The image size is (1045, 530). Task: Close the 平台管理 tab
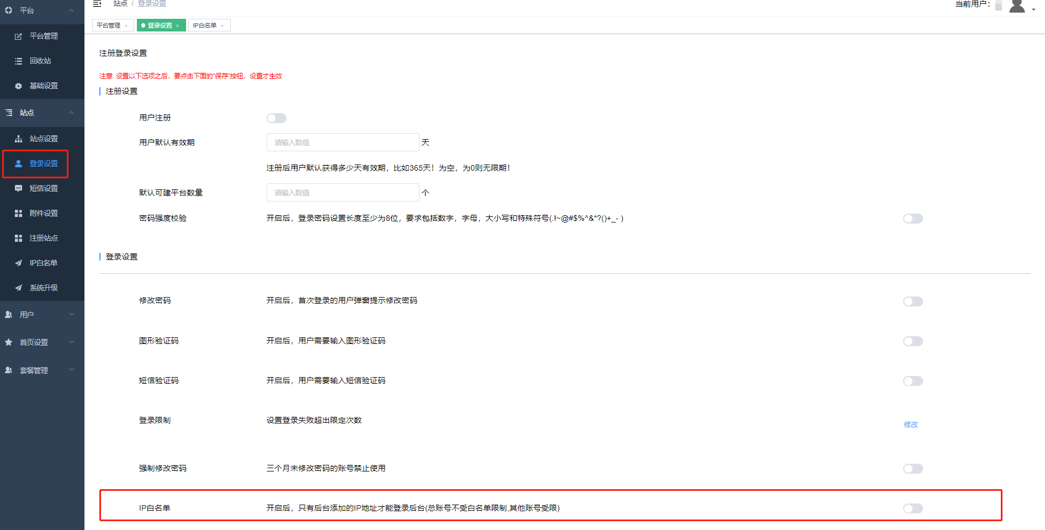click(x=126, y=26)
